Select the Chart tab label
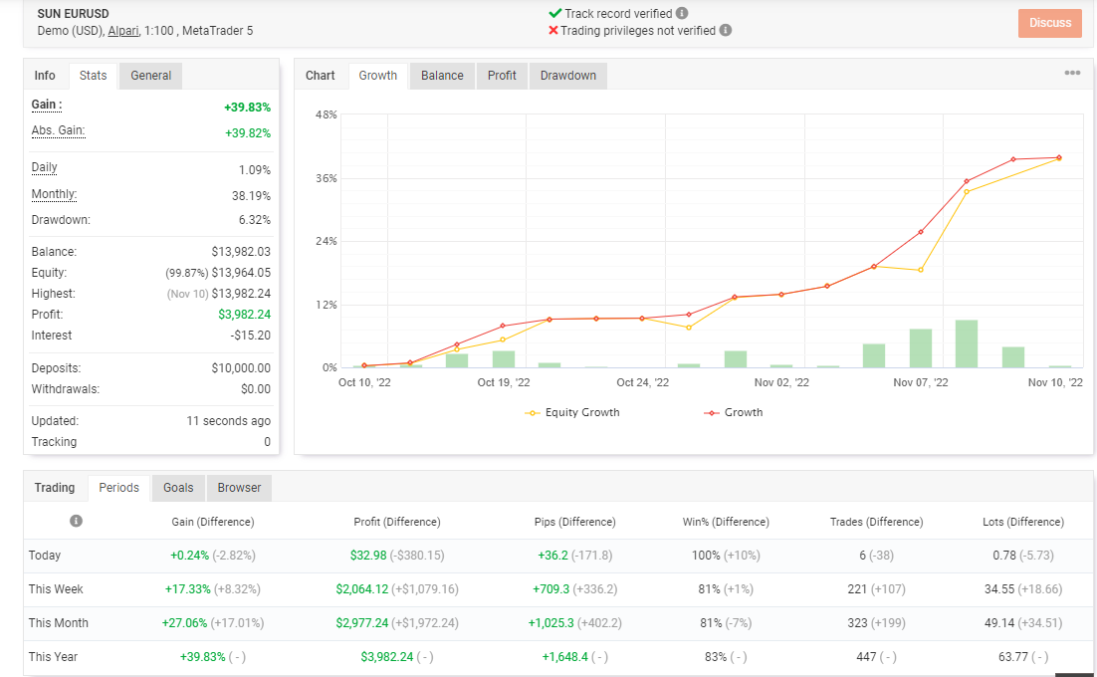Image resolution: width=1097 pixels, height=677 pixels. [321, 76]
